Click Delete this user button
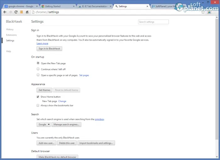The width and height of the screenshot is (220, 160). point(67,143)
